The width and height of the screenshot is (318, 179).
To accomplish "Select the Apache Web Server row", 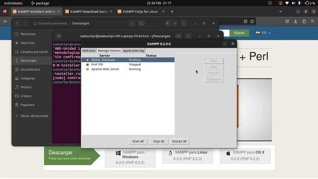I will click(x=128, y=69).
